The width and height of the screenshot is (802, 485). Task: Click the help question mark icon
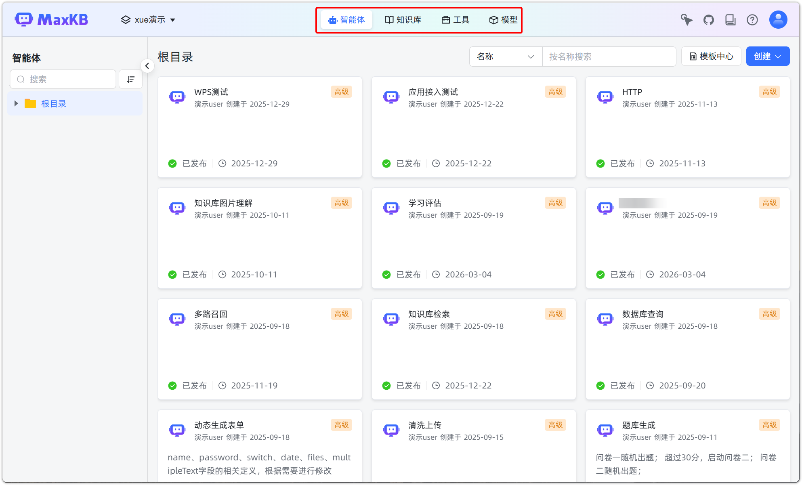click(752, 19)
